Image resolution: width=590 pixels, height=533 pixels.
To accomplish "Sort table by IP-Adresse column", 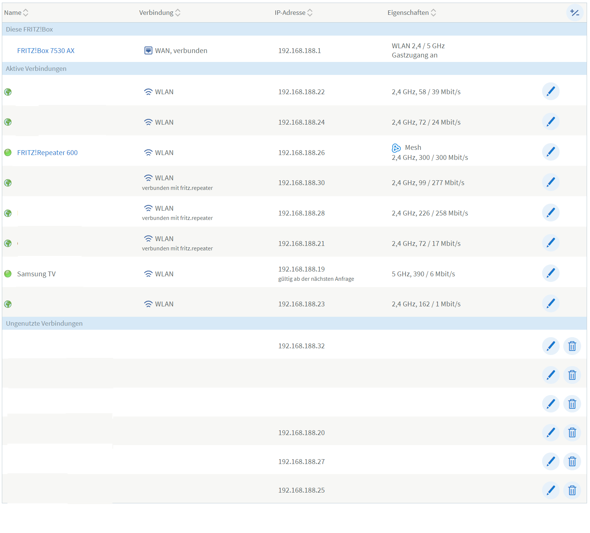I will pos(294,13).
